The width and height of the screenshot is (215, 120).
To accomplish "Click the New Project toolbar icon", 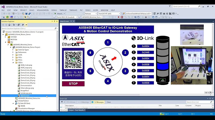I will pyautogui.click(x=13, y=14).
